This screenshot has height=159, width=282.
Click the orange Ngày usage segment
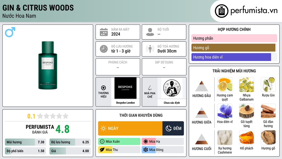pos(130,128)
